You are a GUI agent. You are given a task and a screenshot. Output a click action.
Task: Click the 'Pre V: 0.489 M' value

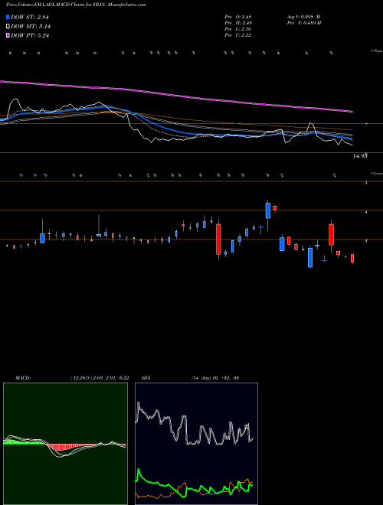click(x=303, y=23)
